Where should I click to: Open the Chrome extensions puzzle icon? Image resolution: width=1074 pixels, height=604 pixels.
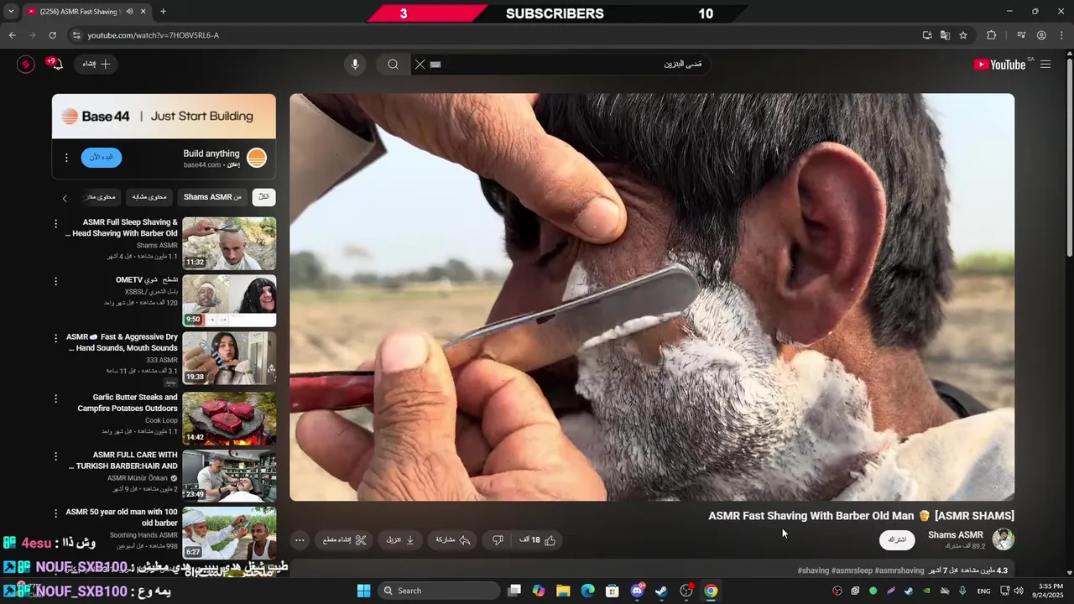(992, 35)
